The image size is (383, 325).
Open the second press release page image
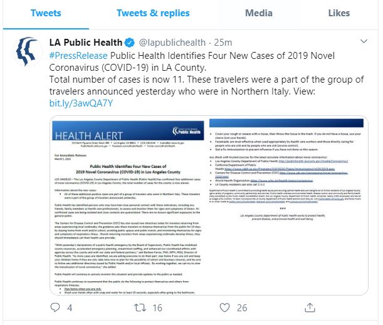point(288,205)
